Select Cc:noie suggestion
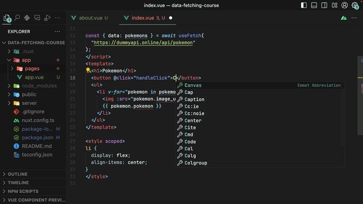 [260, 113]
